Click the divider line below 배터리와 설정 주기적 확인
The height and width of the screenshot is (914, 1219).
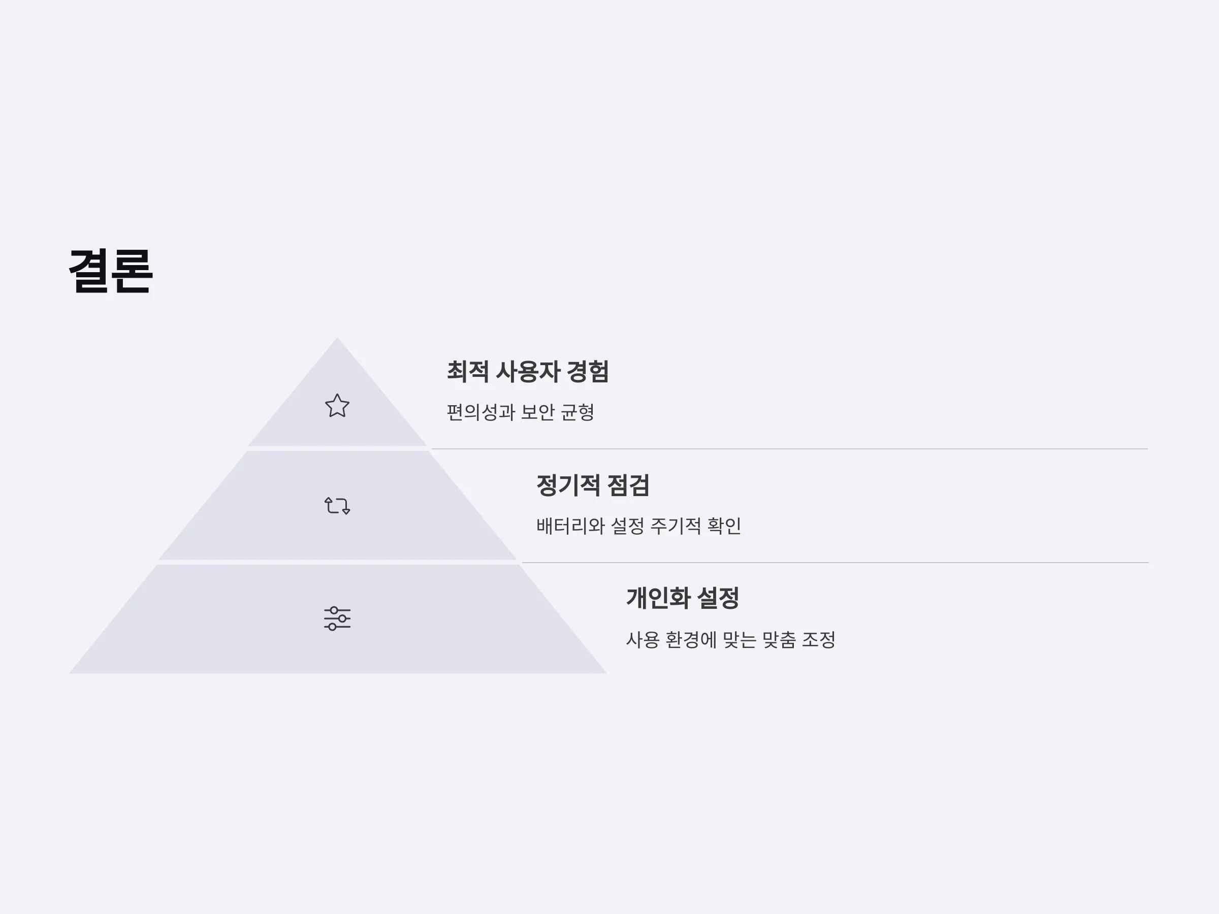(835, 563)
